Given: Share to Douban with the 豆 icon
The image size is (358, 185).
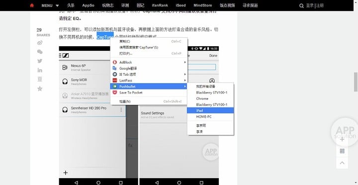Looking at the screenshot, I should [x=40, y=79].
